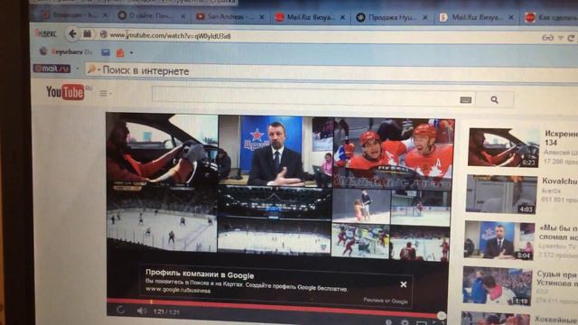Click the Yandex logo beside the address bar

(x=46, y=33)
